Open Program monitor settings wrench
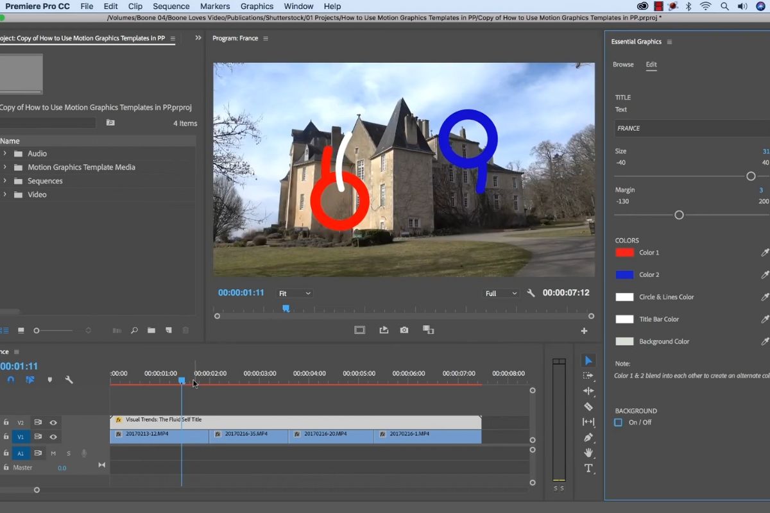770x513 pixels. pyautogui.click(x=531, y=293)
